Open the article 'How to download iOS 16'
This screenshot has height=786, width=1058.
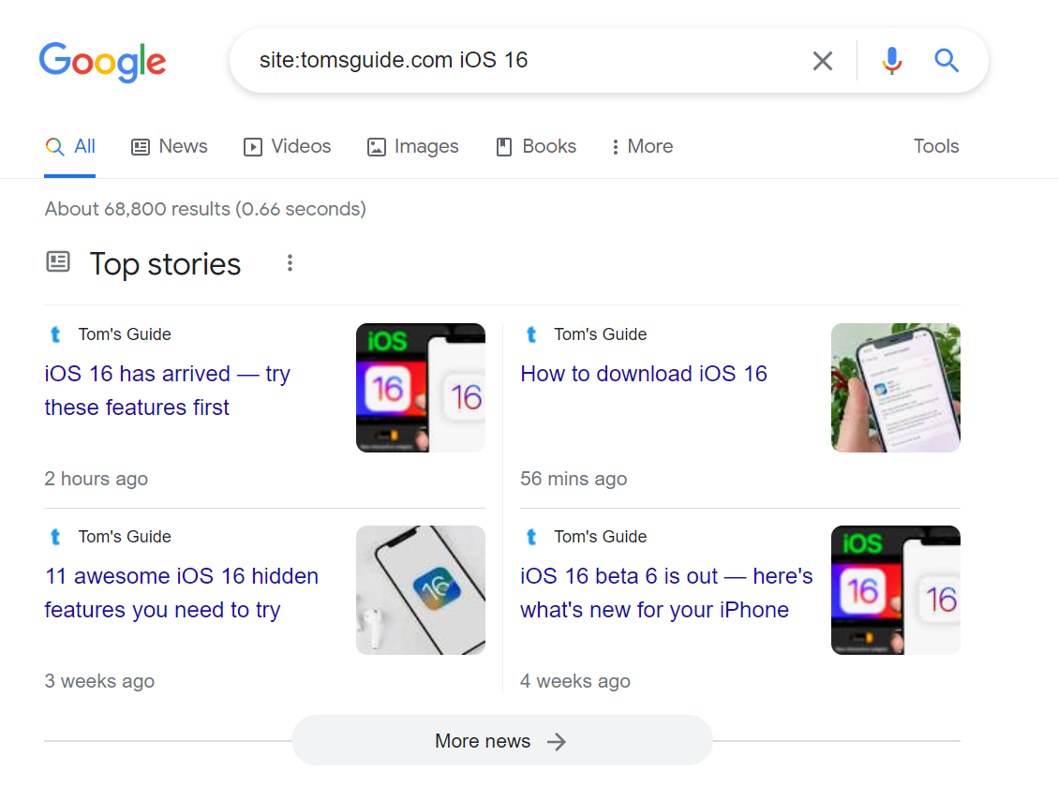coord(644,373)
